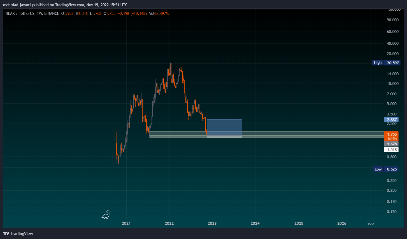Image resolution: width=407 pixels, height=239 pixels.
Task: Click the 28.000 price scale value
Action: coord(393,54)
